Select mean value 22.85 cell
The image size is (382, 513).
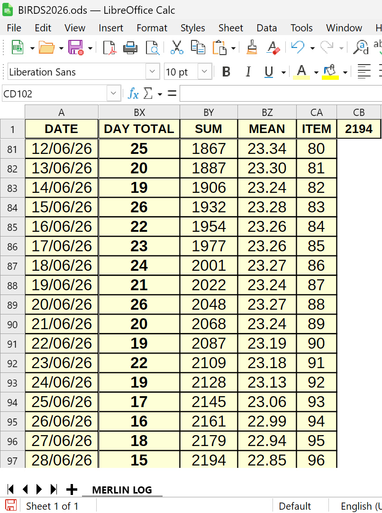click(267, 460)
